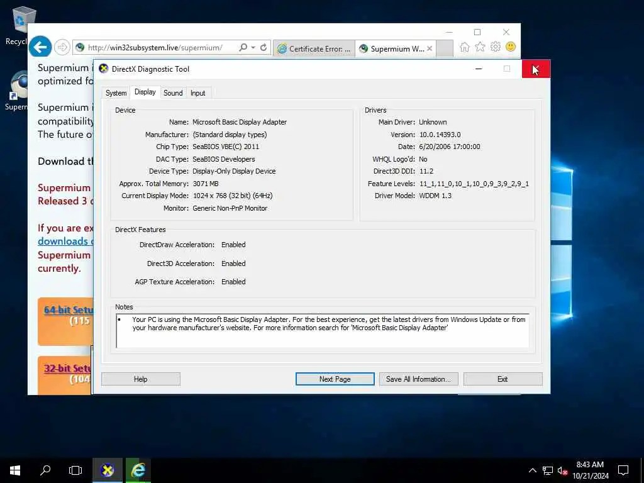Show hidden tray icons chevron
644x483 pixels.
click(532, 470)
